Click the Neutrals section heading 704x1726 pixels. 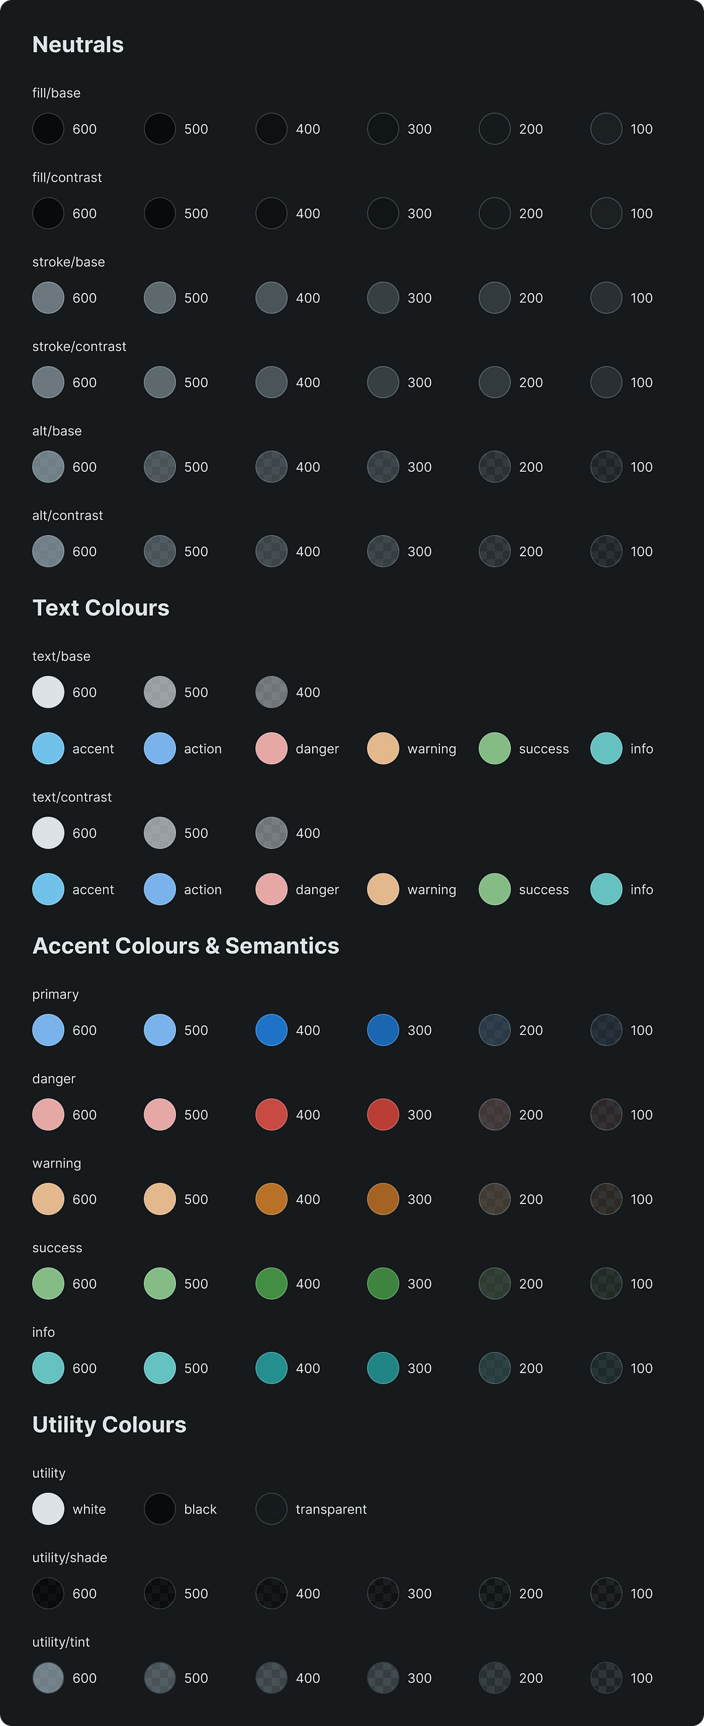pyautogui.click(x=78, y=45)
